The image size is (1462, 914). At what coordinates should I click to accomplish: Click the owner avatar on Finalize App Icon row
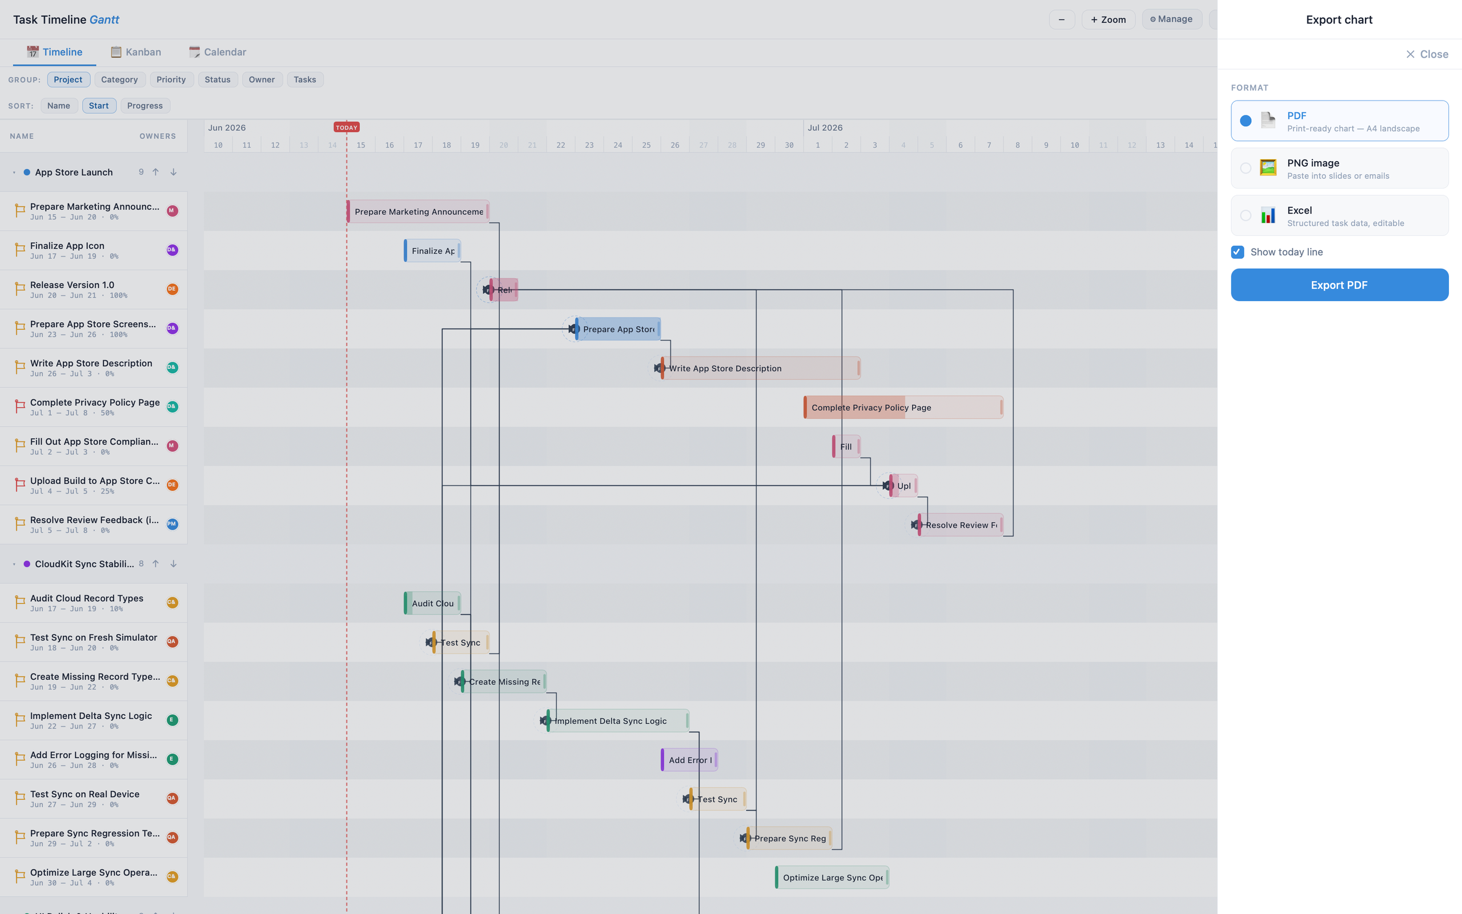coord(172,250)
